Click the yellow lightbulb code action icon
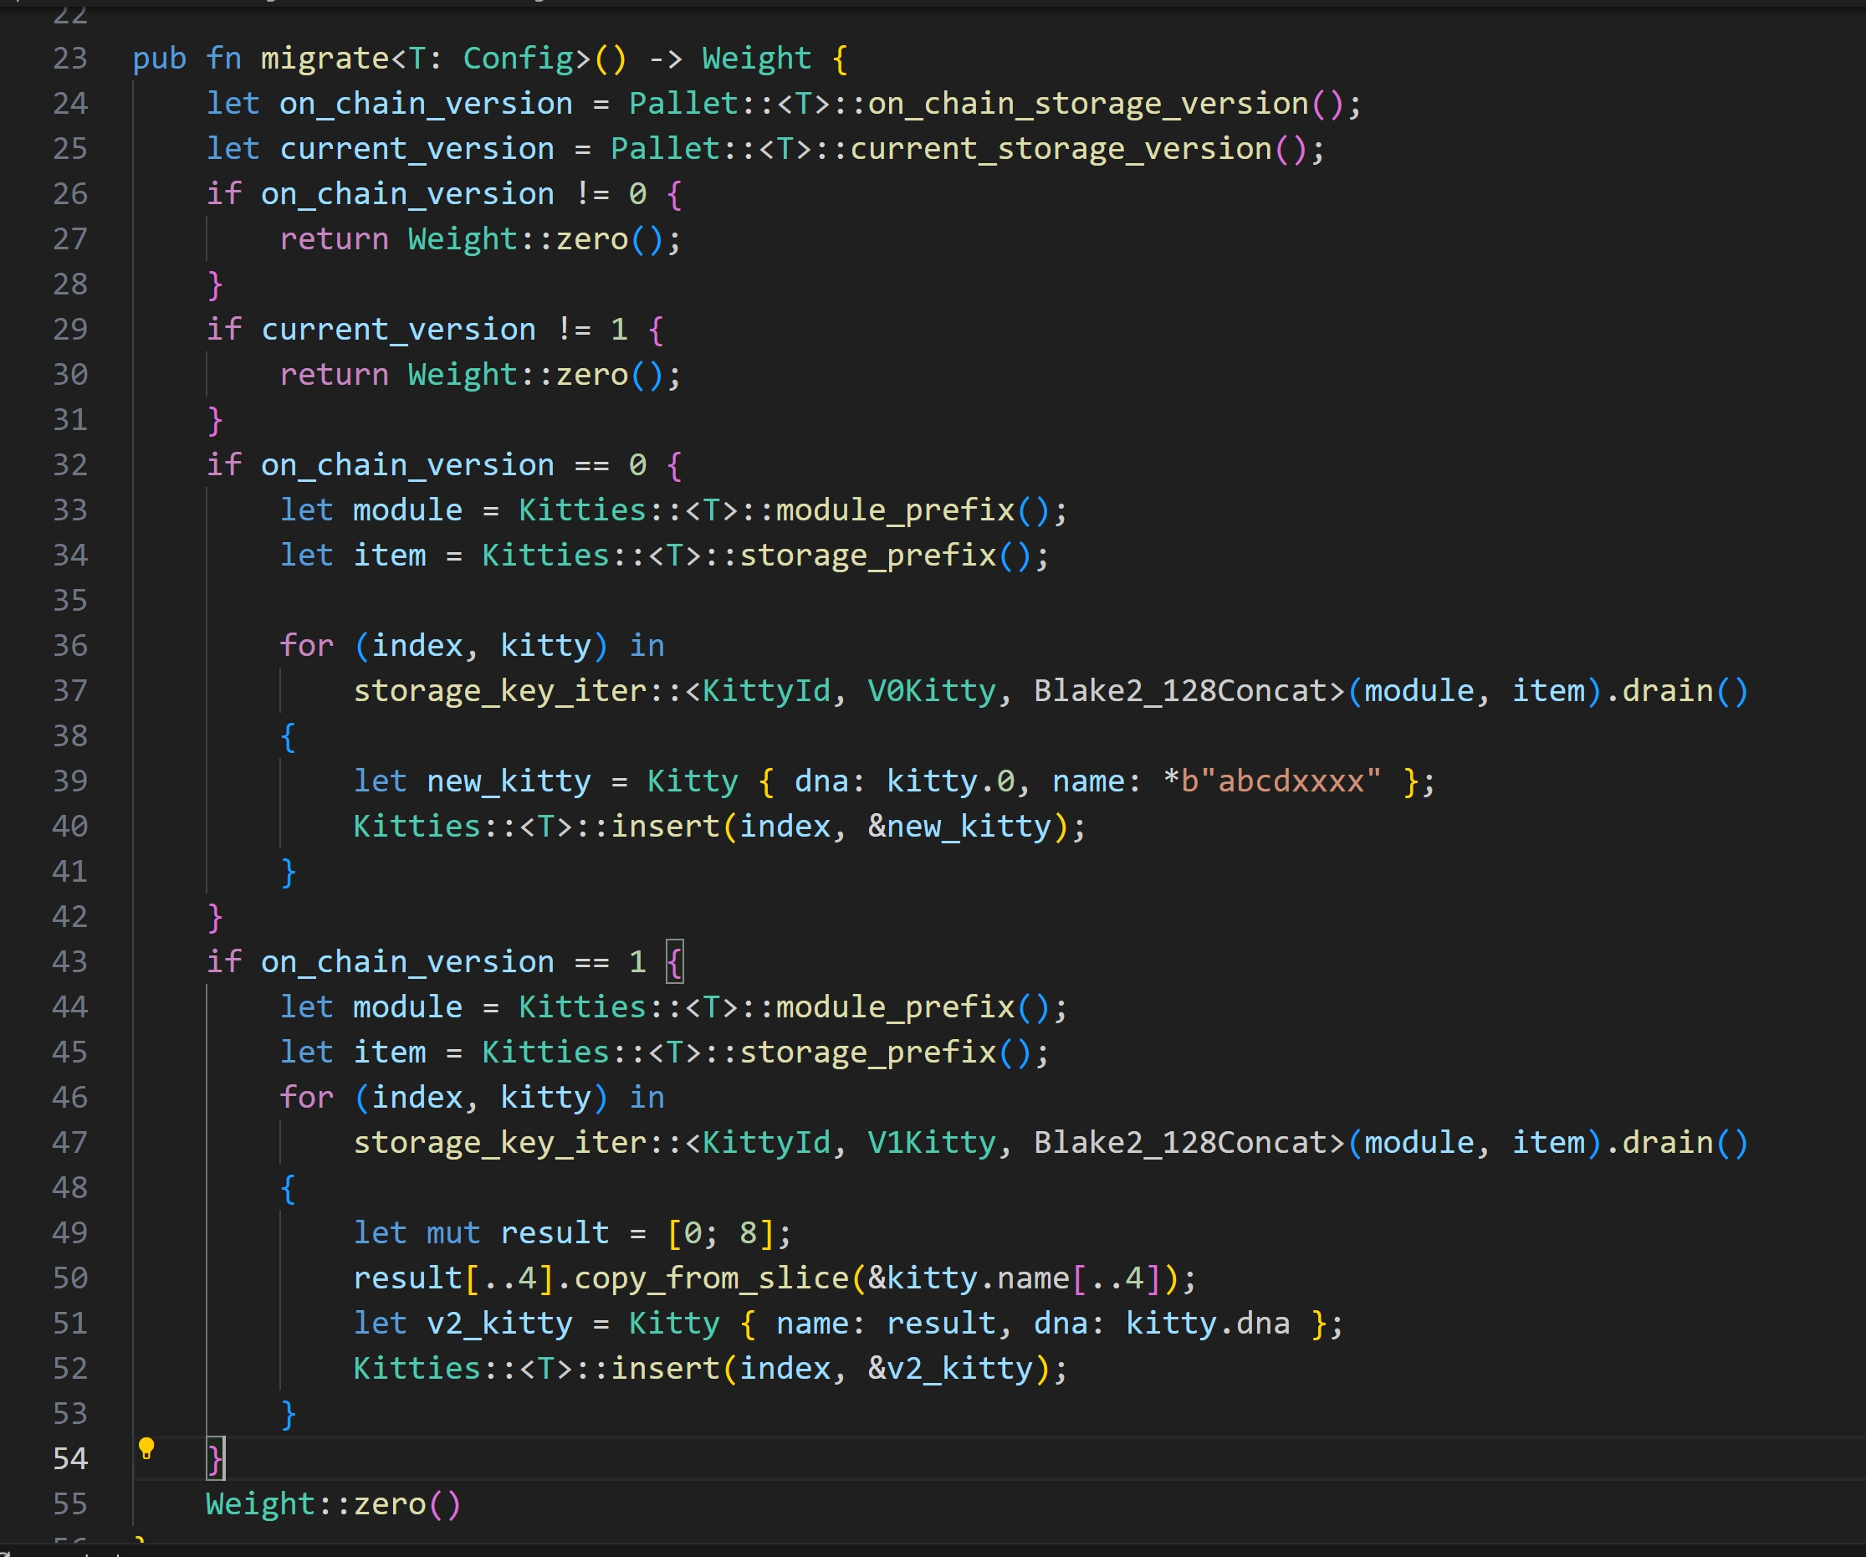 [x=146, y=1449]
